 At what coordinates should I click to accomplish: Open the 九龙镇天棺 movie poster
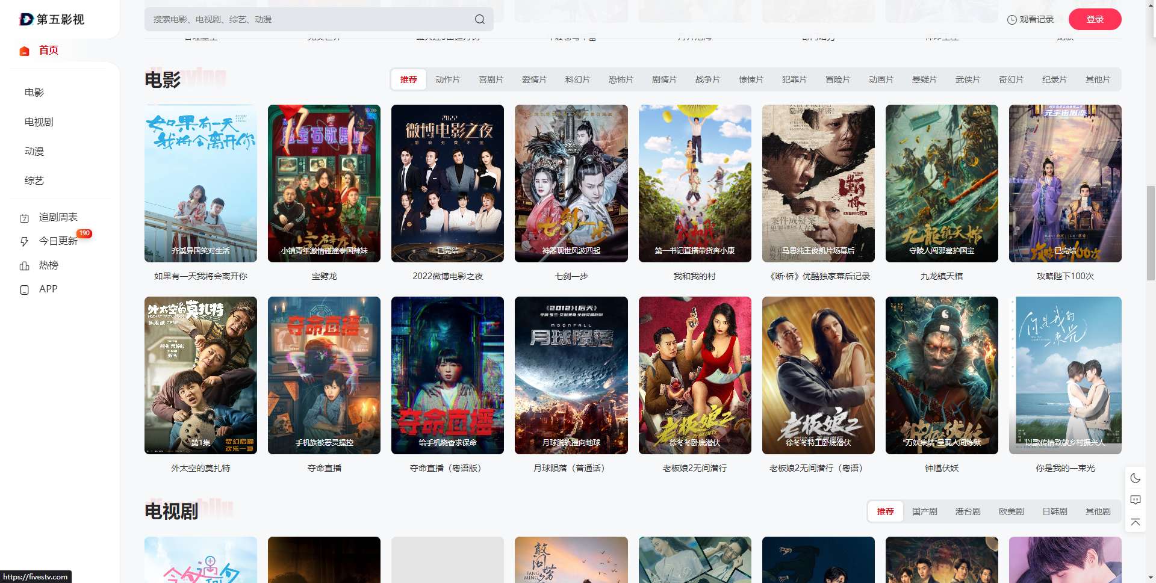(941, 184)
